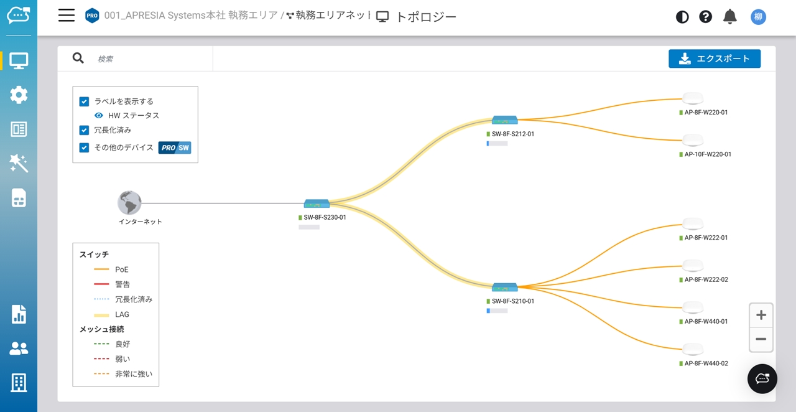
Task: Click the エクスポート button
Action: point(714,59)
